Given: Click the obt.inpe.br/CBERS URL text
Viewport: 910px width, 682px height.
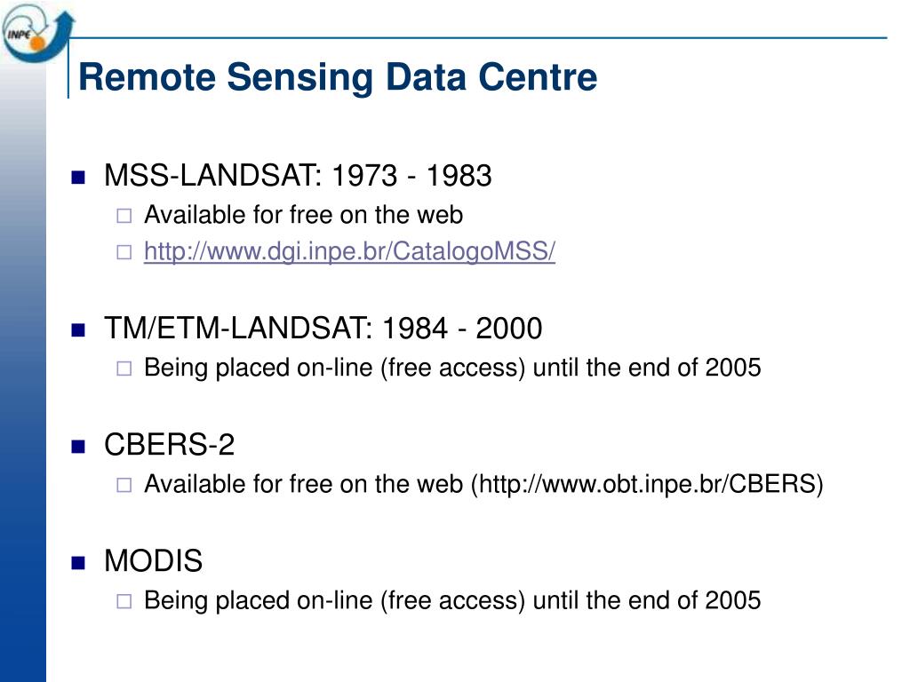Looking at the screenshot, I should [x=647, y=484].
